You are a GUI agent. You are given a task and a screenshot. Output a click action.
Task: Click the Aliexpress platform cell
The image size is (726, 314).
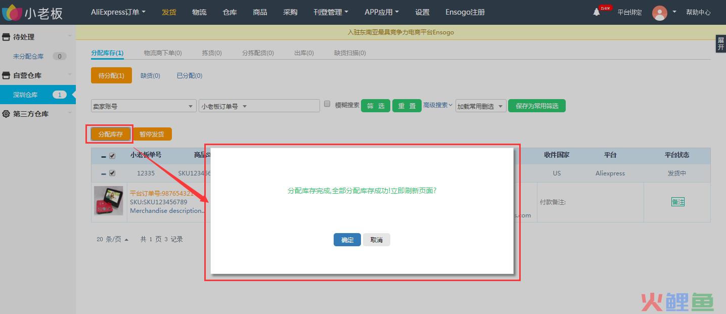pos(610,173)
